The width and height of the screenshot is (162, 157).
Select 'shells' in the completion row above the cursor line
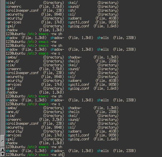[x=103, y=151]
